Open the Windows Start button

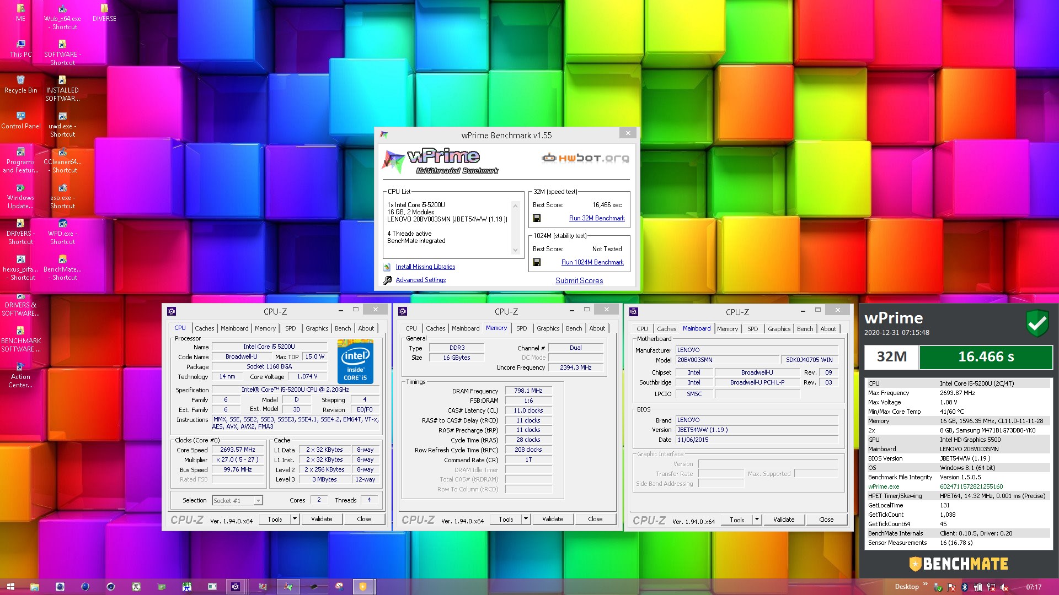(10, 587)
